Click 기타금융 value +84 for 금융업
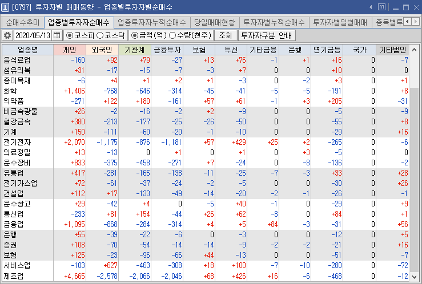The height and width of the screenshot is (284, 422). (272, 224)
